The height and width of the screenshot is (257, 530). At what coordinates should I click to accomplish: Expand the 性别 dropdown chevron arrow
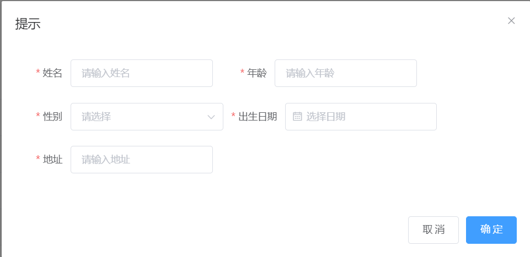tap(211, 117)
